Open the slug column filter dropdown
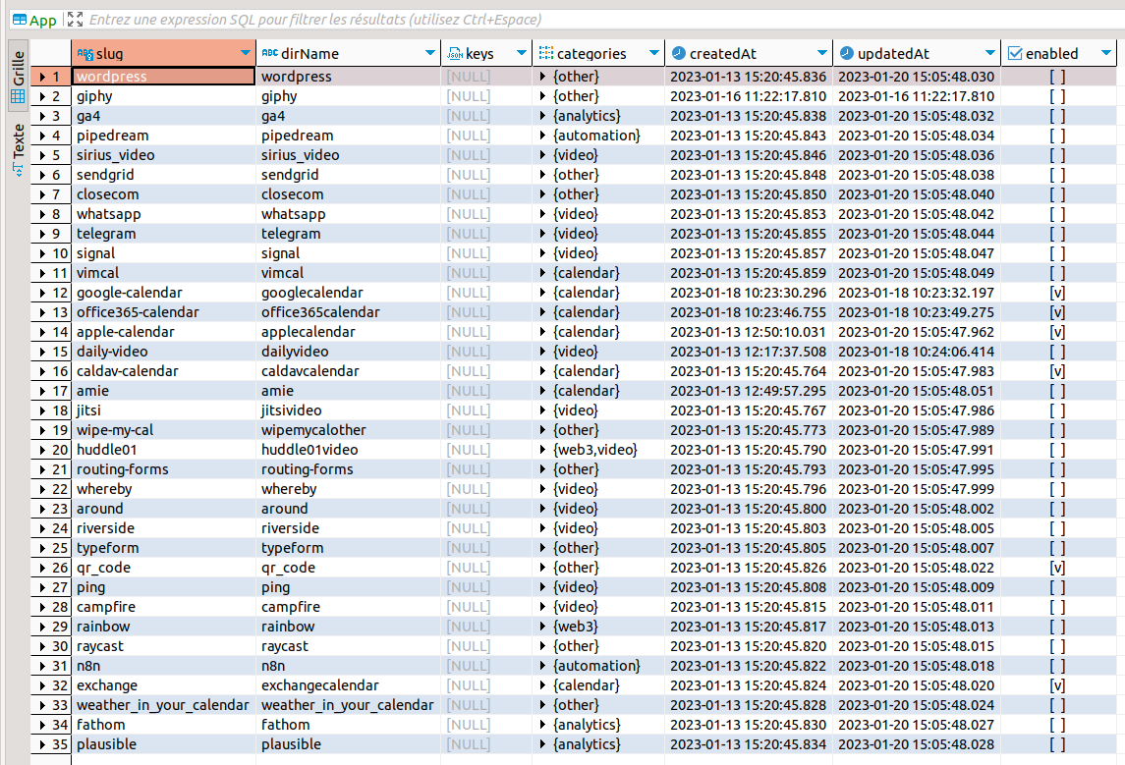The width and height of the screenshot is (1125, 765). (x=246, y=53)
